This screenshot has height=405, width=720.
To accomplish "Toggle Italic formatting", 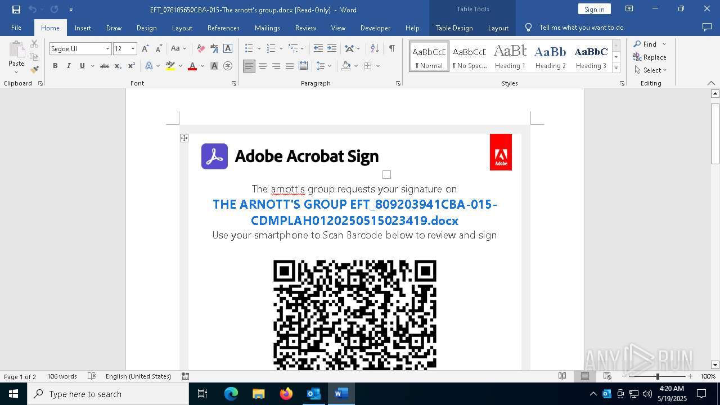I will [69, 66].
